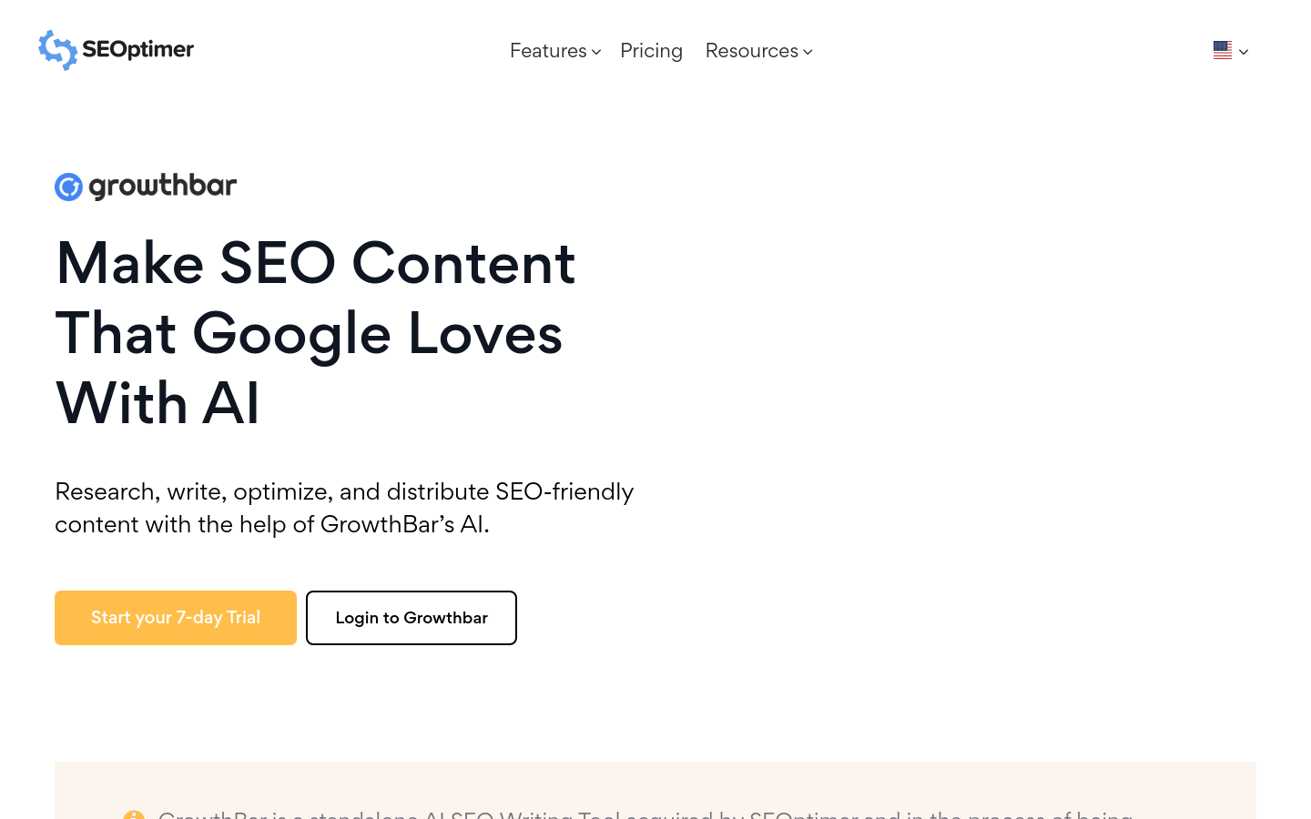Click the blue growthbar circle logo

point(69,187)
